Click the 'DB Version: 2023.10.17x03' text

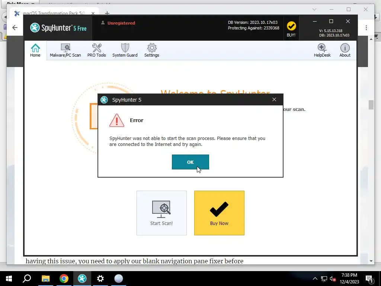click(x=253, y=22)
